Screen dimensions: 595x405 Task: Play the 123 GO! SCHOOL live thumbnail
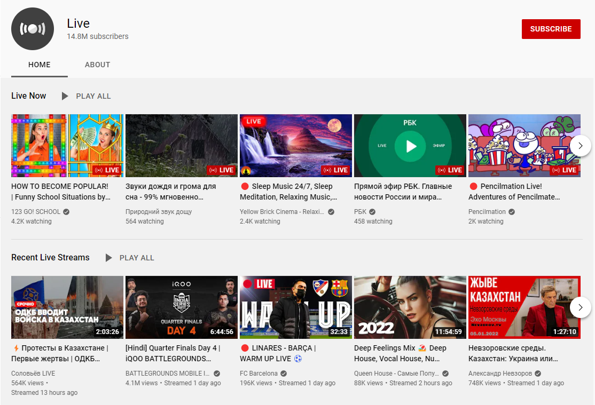[x=67, y=146]
